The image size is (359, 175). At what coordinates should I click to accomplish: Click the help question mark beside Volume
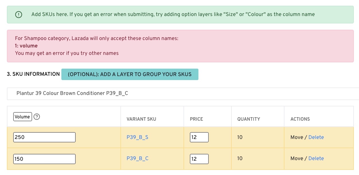click(x=37, y=117)
